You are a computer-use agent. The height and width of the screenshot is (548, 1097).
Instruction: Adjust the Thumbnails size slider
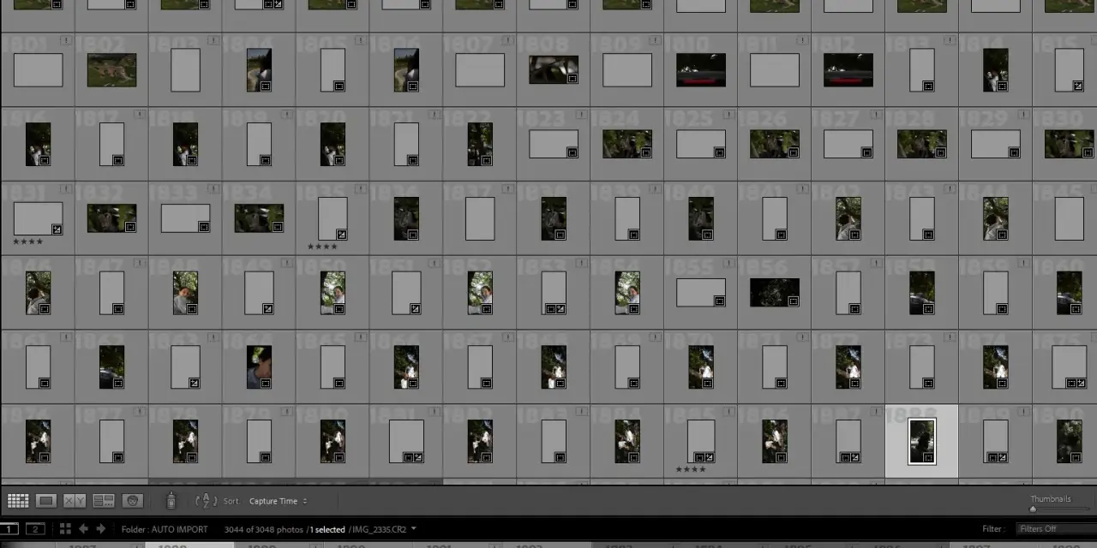coord(1032,509)
